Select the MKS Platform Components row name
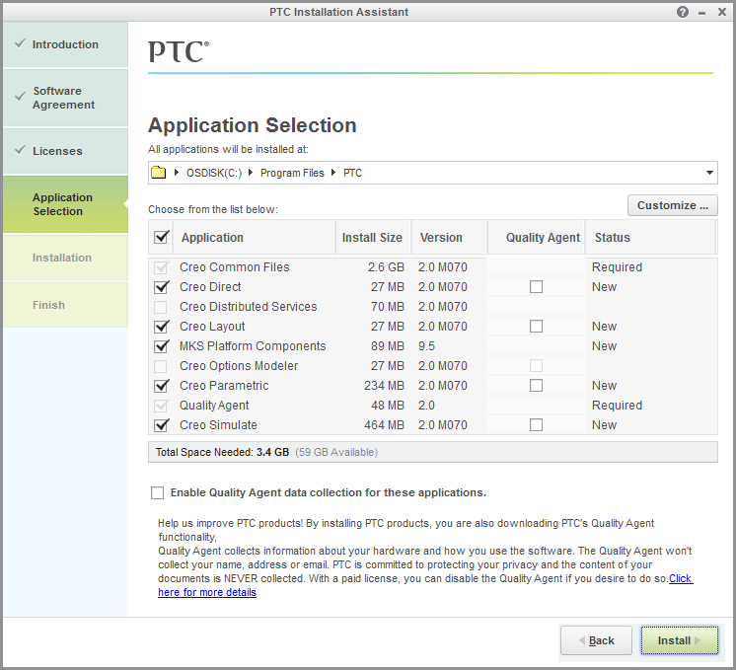 (x=253, y=346)
